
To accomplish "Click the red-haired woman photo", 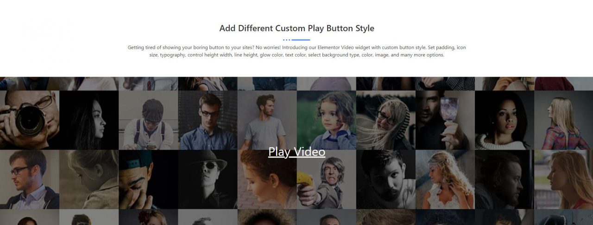I will tap(267, 179).
